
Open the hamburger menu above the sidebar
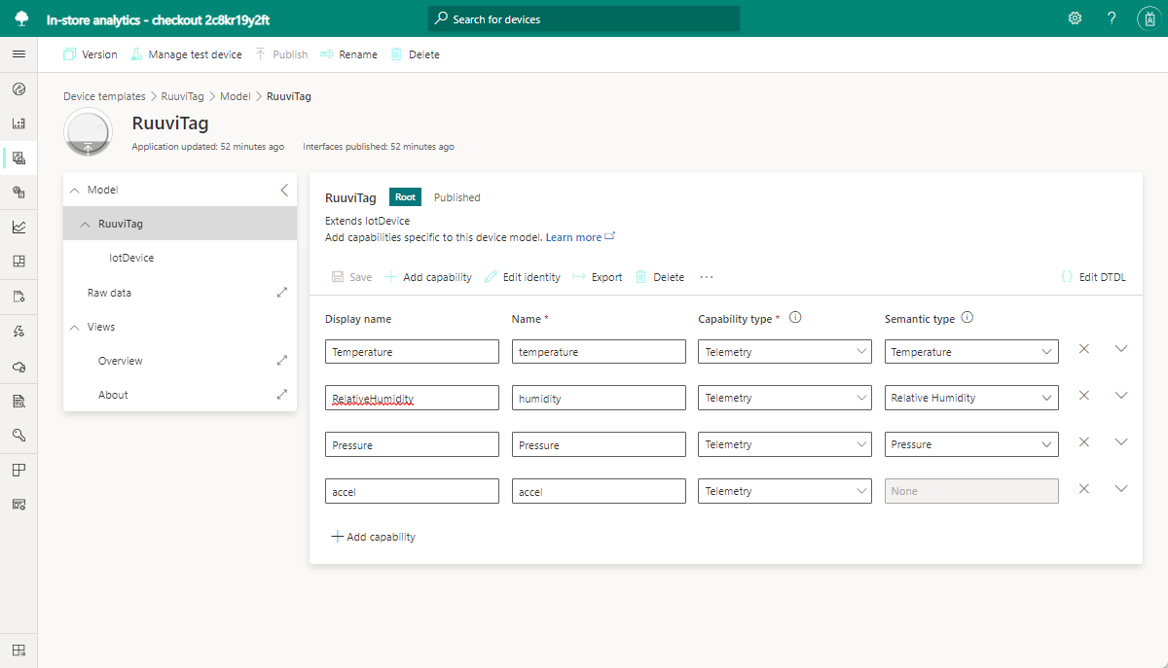point(18,53)
